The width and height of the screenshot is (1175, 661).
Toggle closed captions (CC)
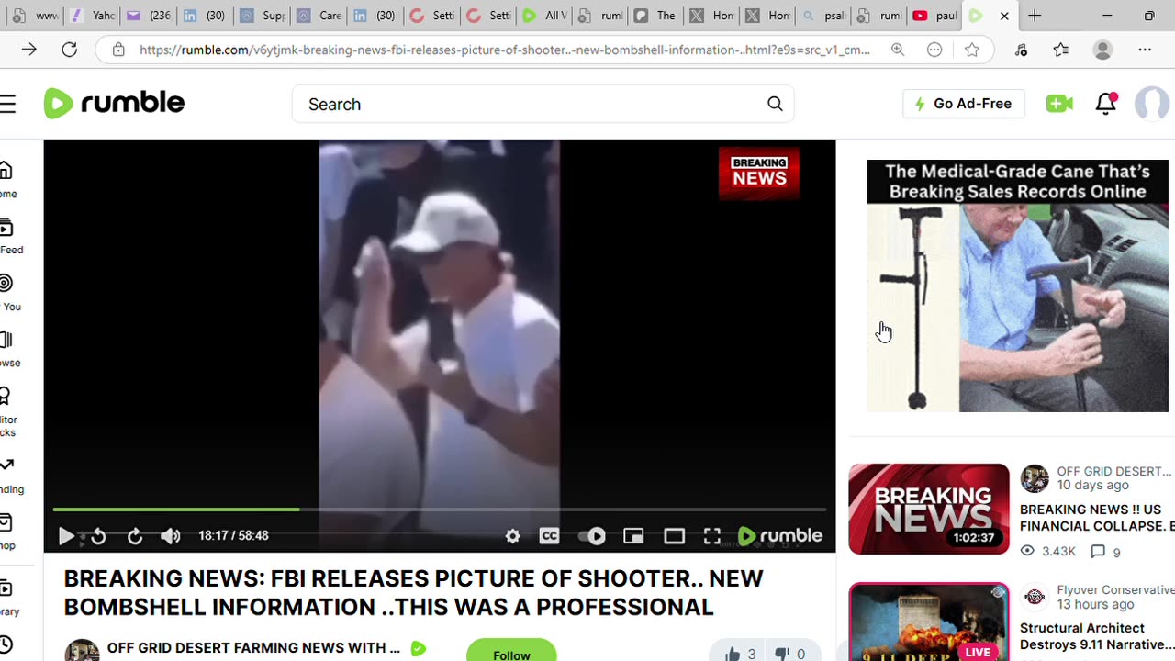549,536
